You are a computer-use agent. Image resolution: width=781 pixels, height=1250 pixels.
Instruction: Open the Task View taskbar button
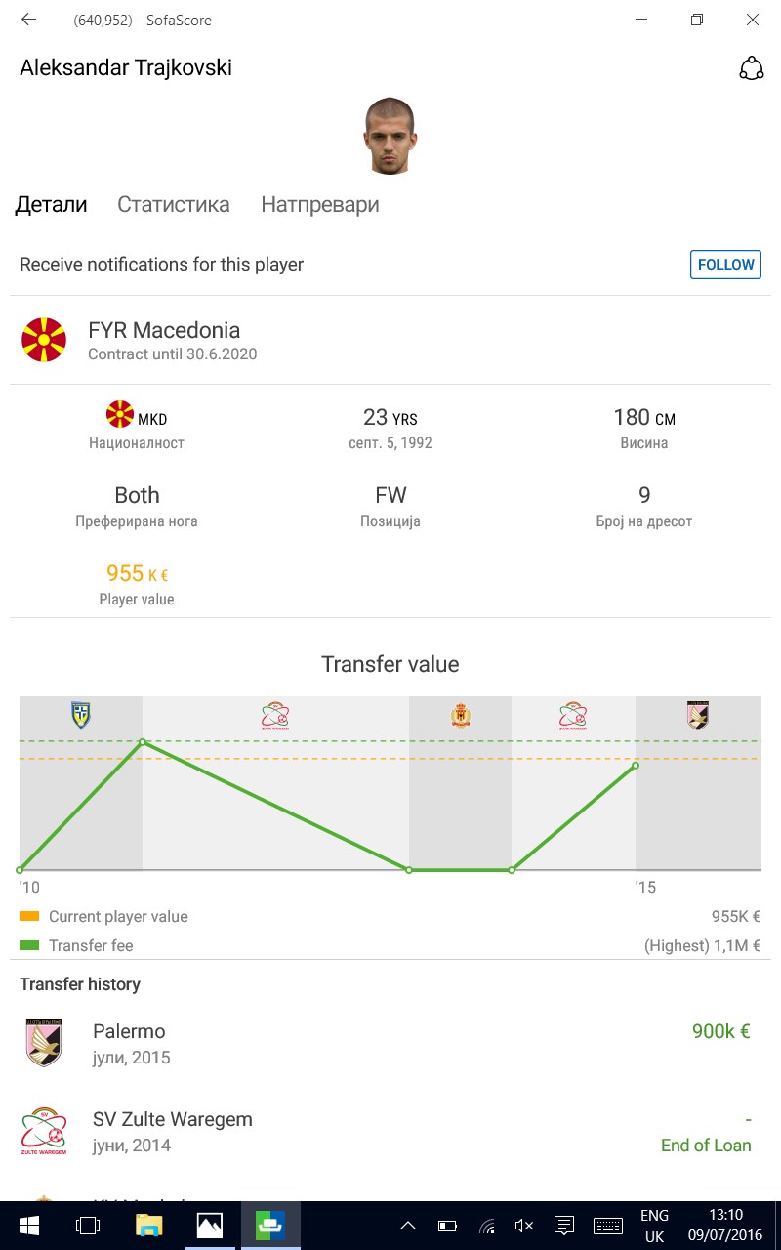click(x=88, y=1226)
